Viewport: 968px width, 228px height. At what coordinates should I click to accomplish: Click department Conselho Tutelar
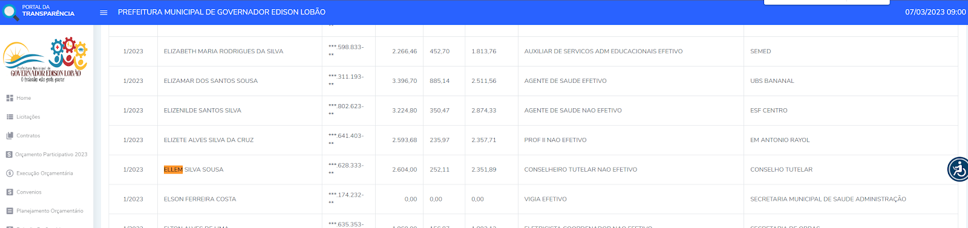point(782,170)
